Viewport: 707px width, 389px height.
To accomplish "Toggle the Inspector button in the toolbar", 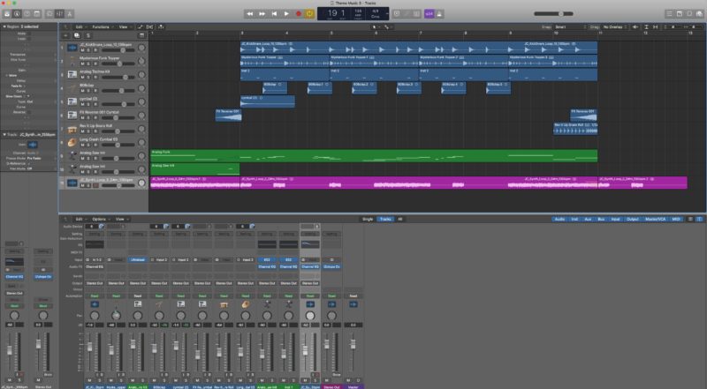I will (x=17, y=14).
